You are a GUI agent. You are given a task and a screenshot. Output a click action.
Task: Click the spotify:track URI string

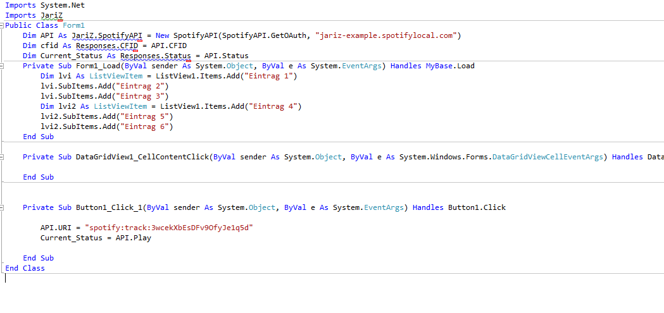pyautogui.click(x=168, y=228)
